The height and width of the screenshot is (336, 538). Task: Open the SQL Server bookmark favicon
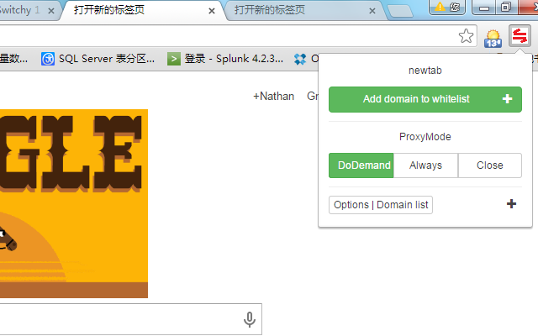(48, 59)
